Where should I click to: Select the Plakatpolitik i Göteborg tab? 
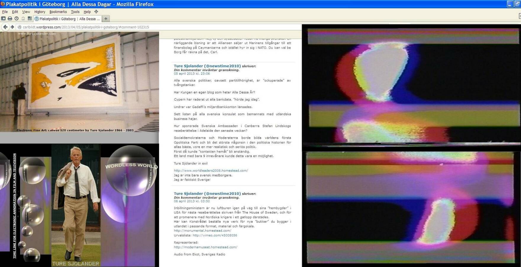[x=68, y=19]
